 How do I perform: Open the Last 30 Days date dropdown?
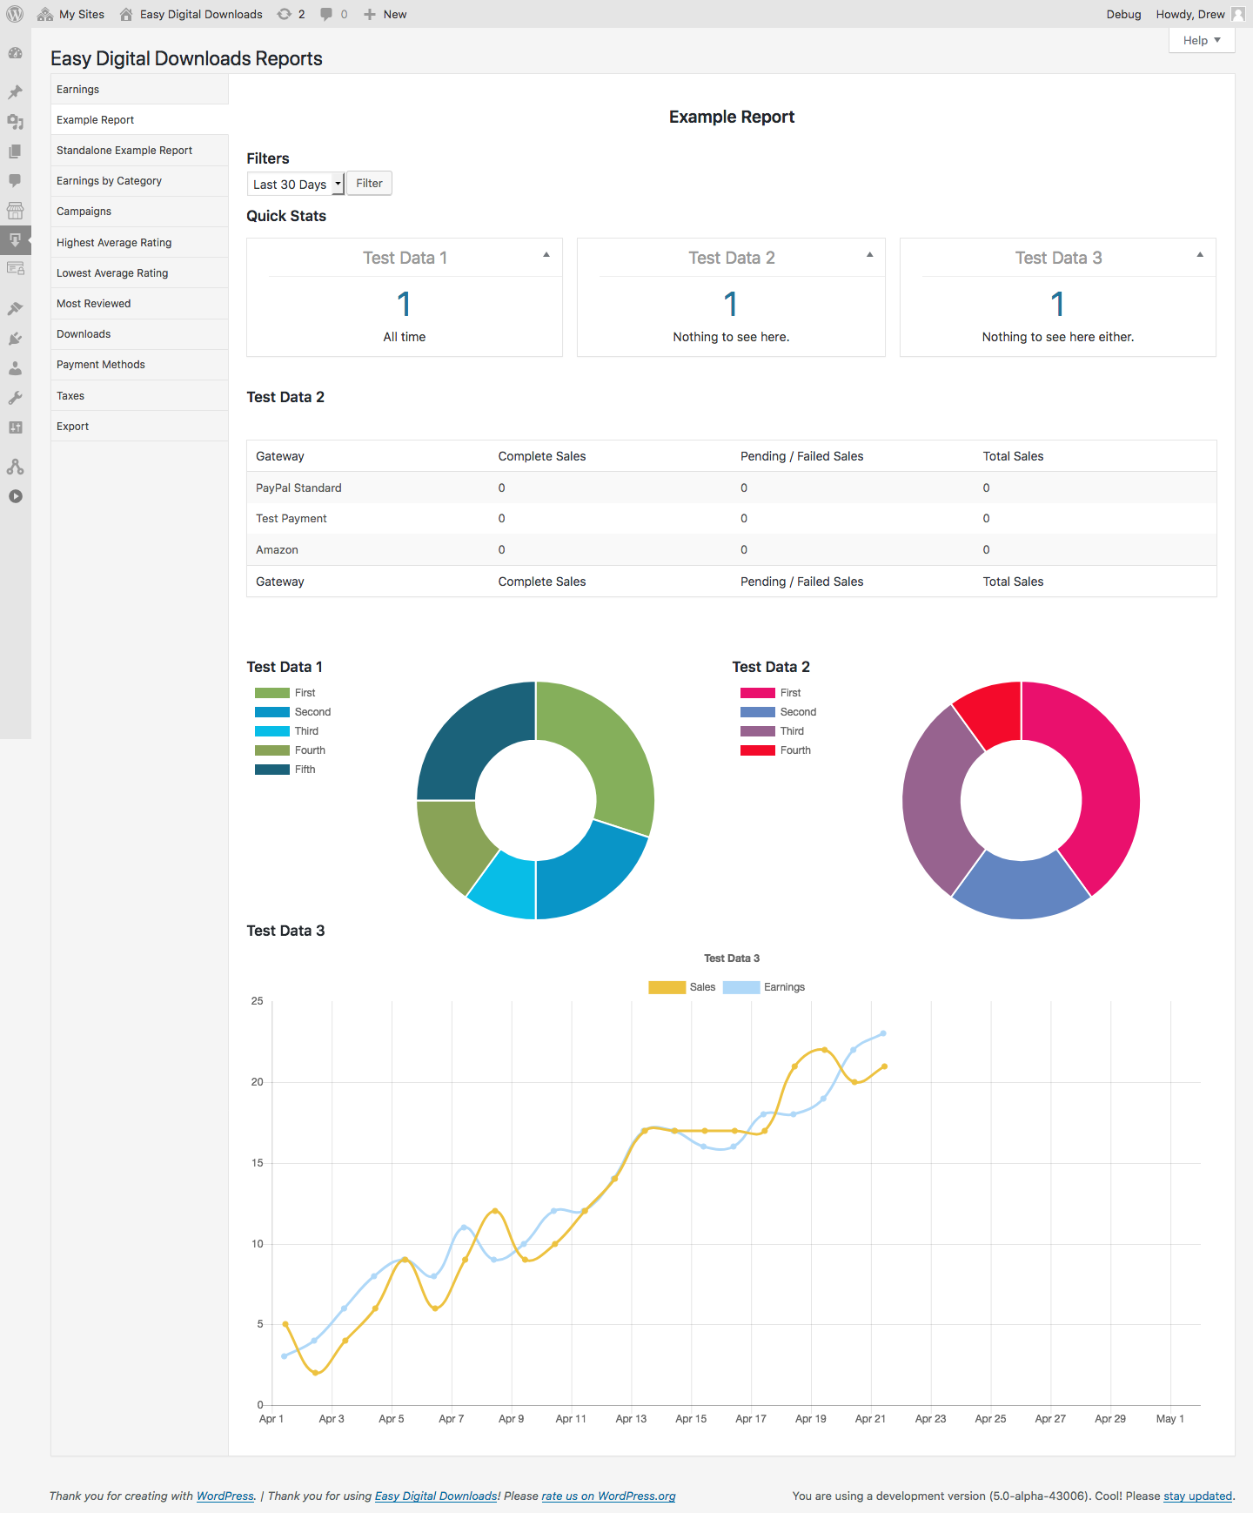pyautogui.click(x=296, y=184)
